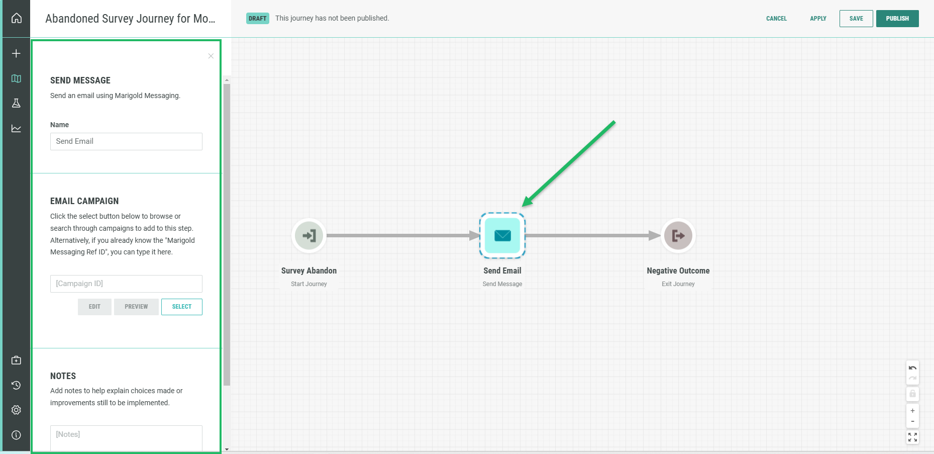Image resolution: width=934 pixels, height=454 pixels.
Task: Close the Send Message panel
Action: pos(211,56)
